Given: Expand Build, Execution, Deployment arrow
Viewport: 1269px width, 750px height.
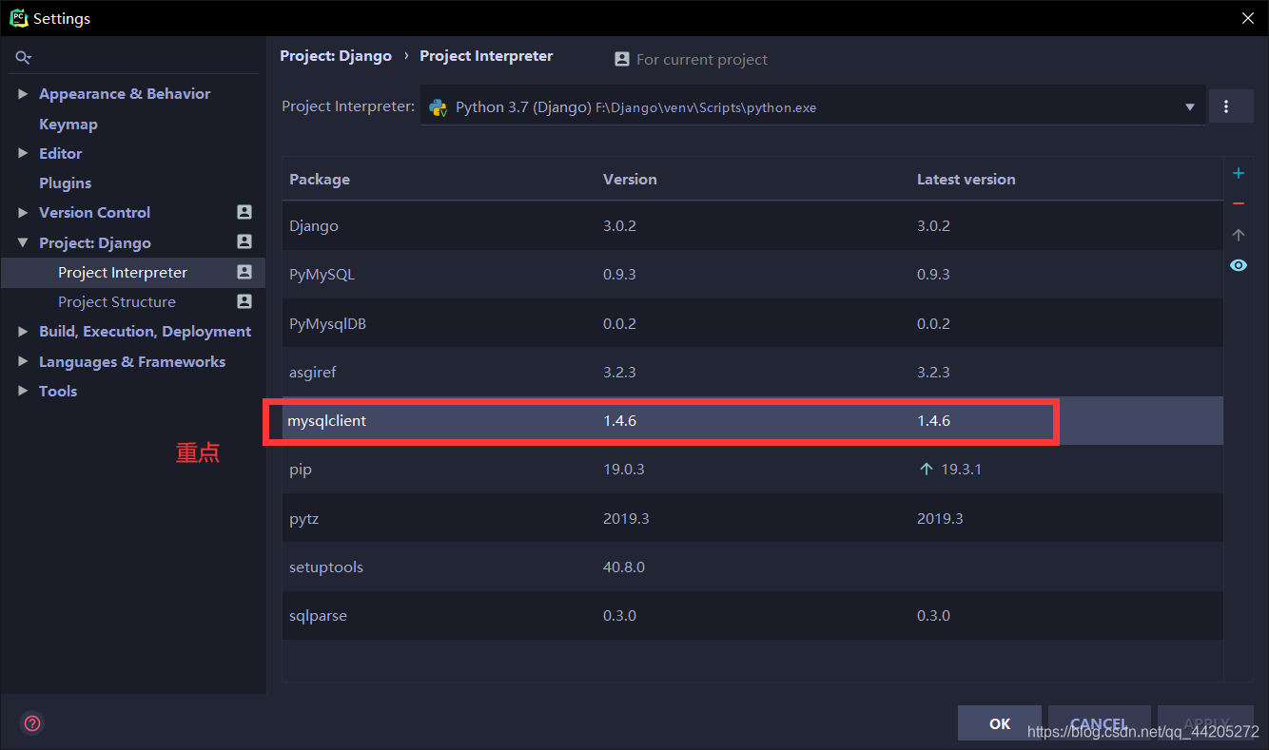Looking at the screenshot, I should [23, 332].
